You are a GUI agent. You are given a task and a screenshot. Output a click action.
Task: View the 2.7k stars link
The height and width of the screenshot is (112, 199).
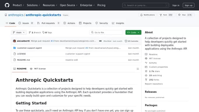point(154,71)
